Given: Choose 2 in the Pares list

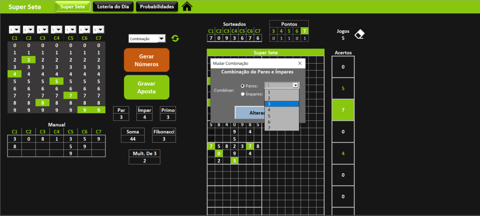Looking at the screenshot, I should (282, 98).
